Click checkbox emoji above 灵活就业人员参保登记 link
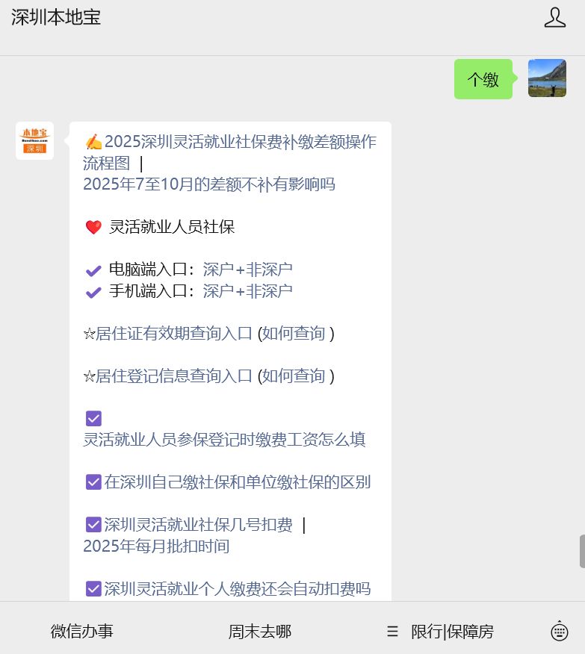The width and height of the screenshot is (585, 654). (x=93, y=418)
